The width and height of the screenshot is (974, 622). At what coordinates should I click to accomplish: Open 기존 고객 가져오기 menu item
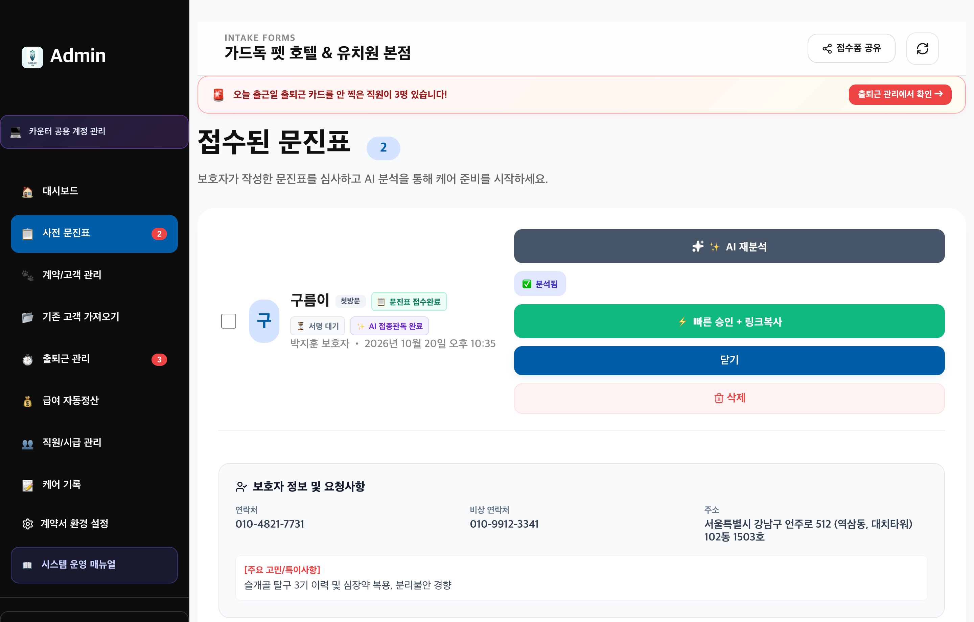[94, 317]
